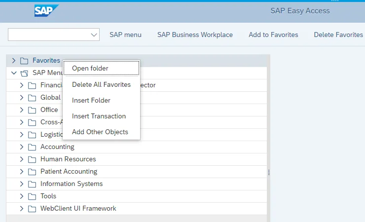Expand the Information Systems chevron
Image resolution: width=365 pixels, height=222 pixels.
point(22,184)
